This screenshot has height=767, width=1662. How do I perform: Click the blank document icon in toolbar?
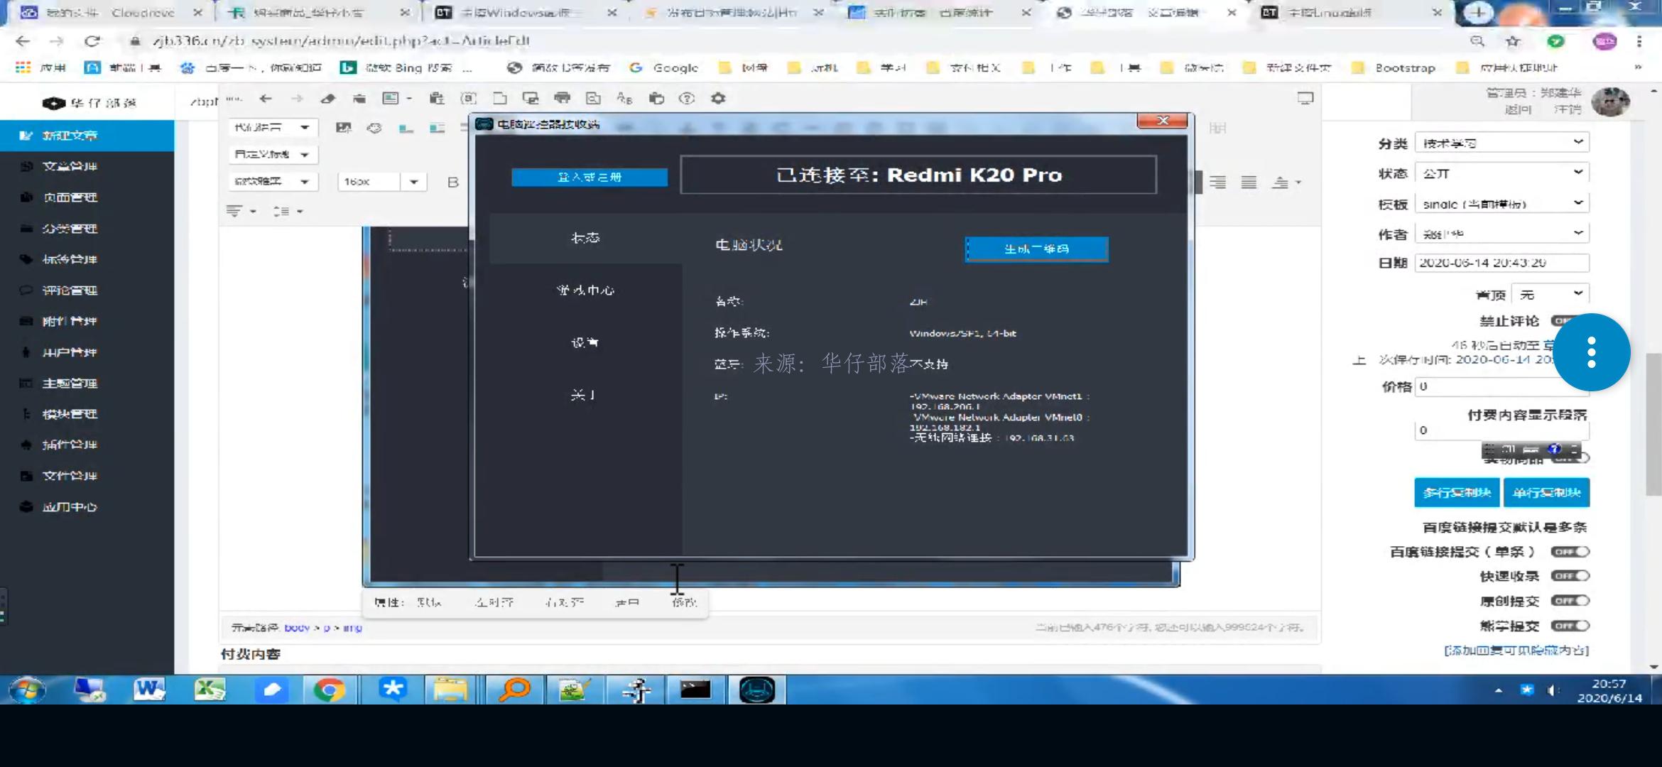coord(499,99)
